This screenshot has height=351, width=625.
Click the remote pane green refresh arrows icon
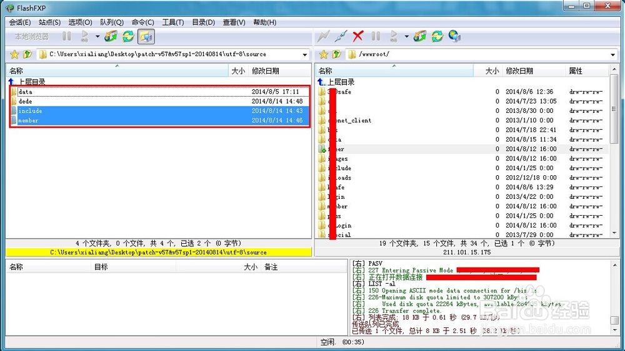coord(437,37)
